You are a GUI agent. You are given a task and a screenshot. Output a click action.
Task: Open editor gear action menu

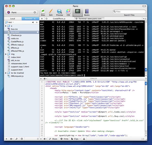point(45,139)
